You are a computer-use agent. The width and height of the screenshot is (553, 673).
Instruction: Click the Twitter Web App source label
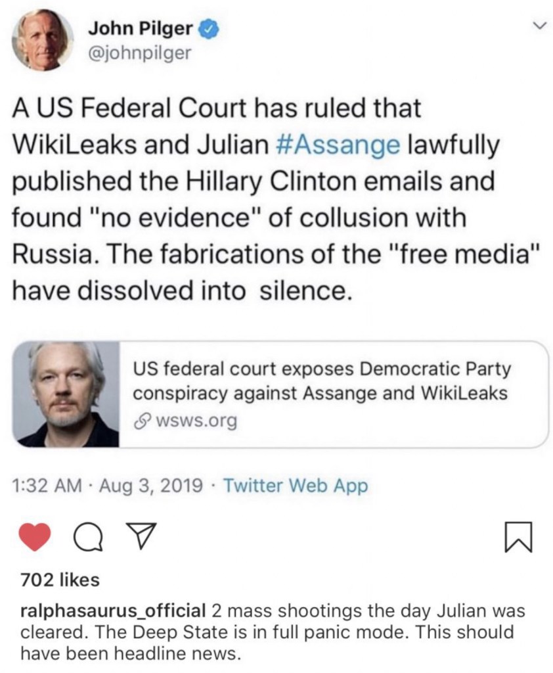click(x=296, y=486)
